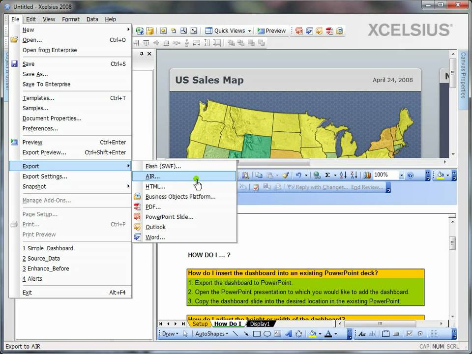The width and height of the screenshot is (472, 354).
Task: Switch to the Setup sheet tab
Action: click(x=200, y=324)
